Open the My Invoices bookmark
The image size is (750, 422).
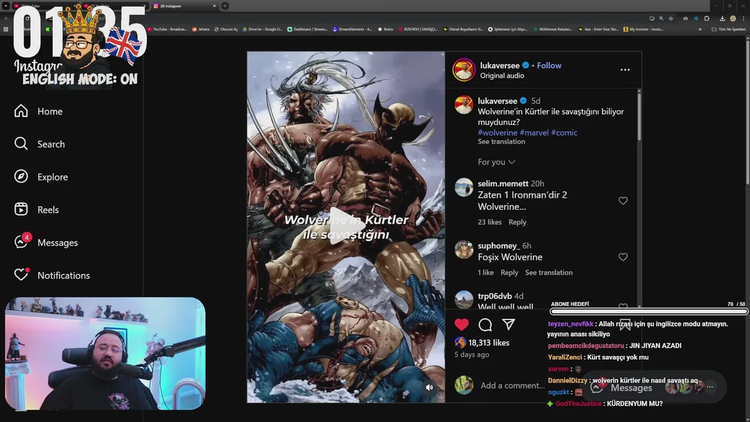(x=643, y=29)
